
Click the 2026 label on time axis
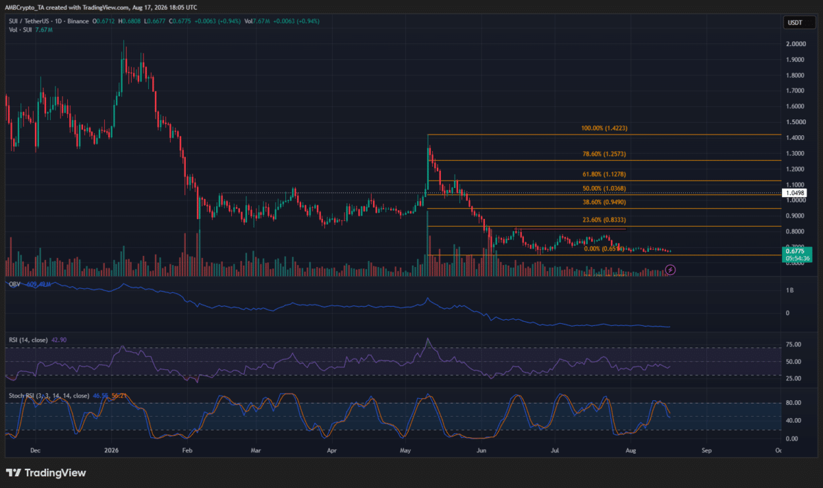point(111,452)
